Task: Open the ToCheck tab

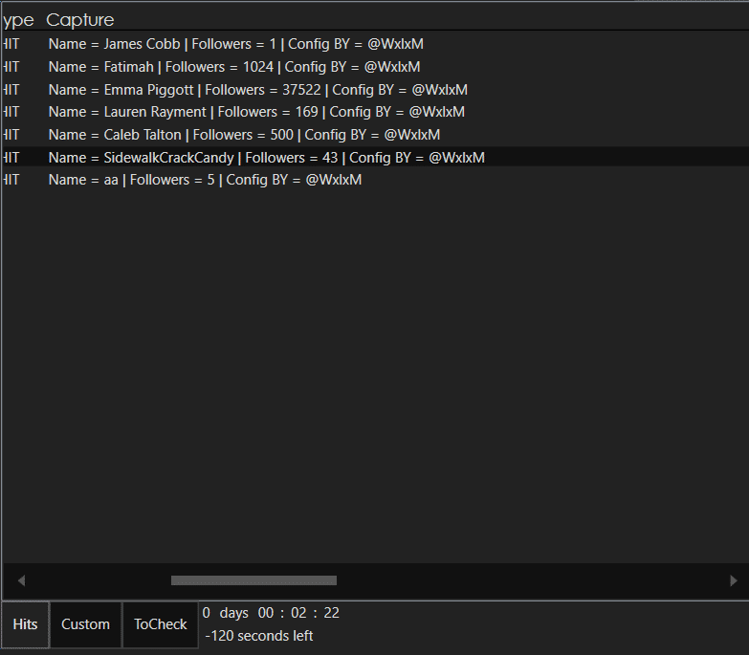Action: click(160, 624)
